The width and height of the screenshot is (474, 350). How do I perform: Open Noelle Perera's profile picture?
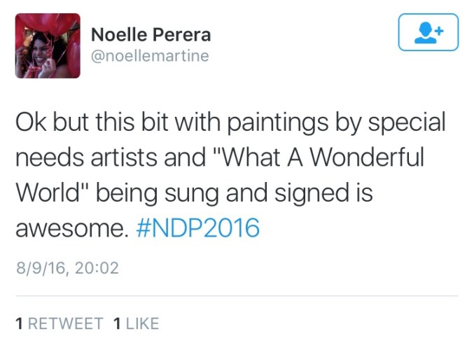tap(48, 45)
